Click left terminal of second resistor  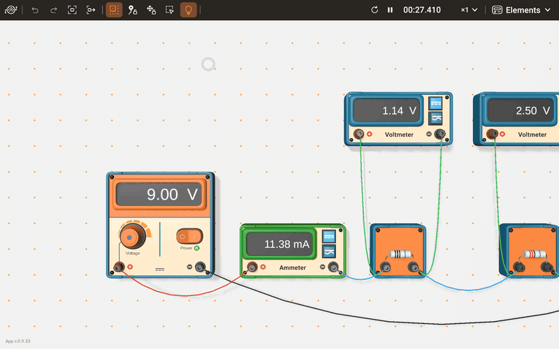(518, 267)
